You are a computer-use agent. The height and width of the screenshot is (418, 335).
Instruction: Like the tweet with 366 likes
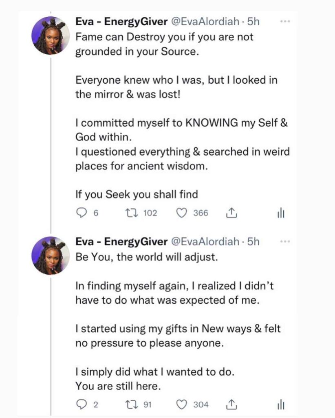pyautogui.click(x=181, y=213)
